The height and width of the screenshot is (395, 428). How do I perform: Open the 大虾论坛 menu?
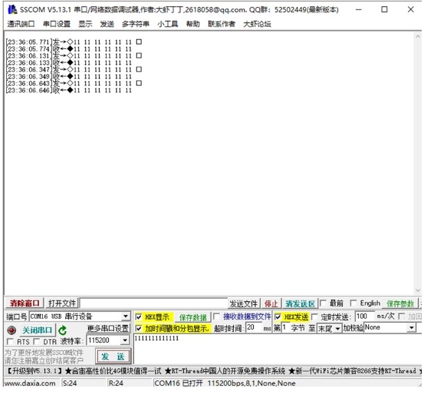point(257,24)
